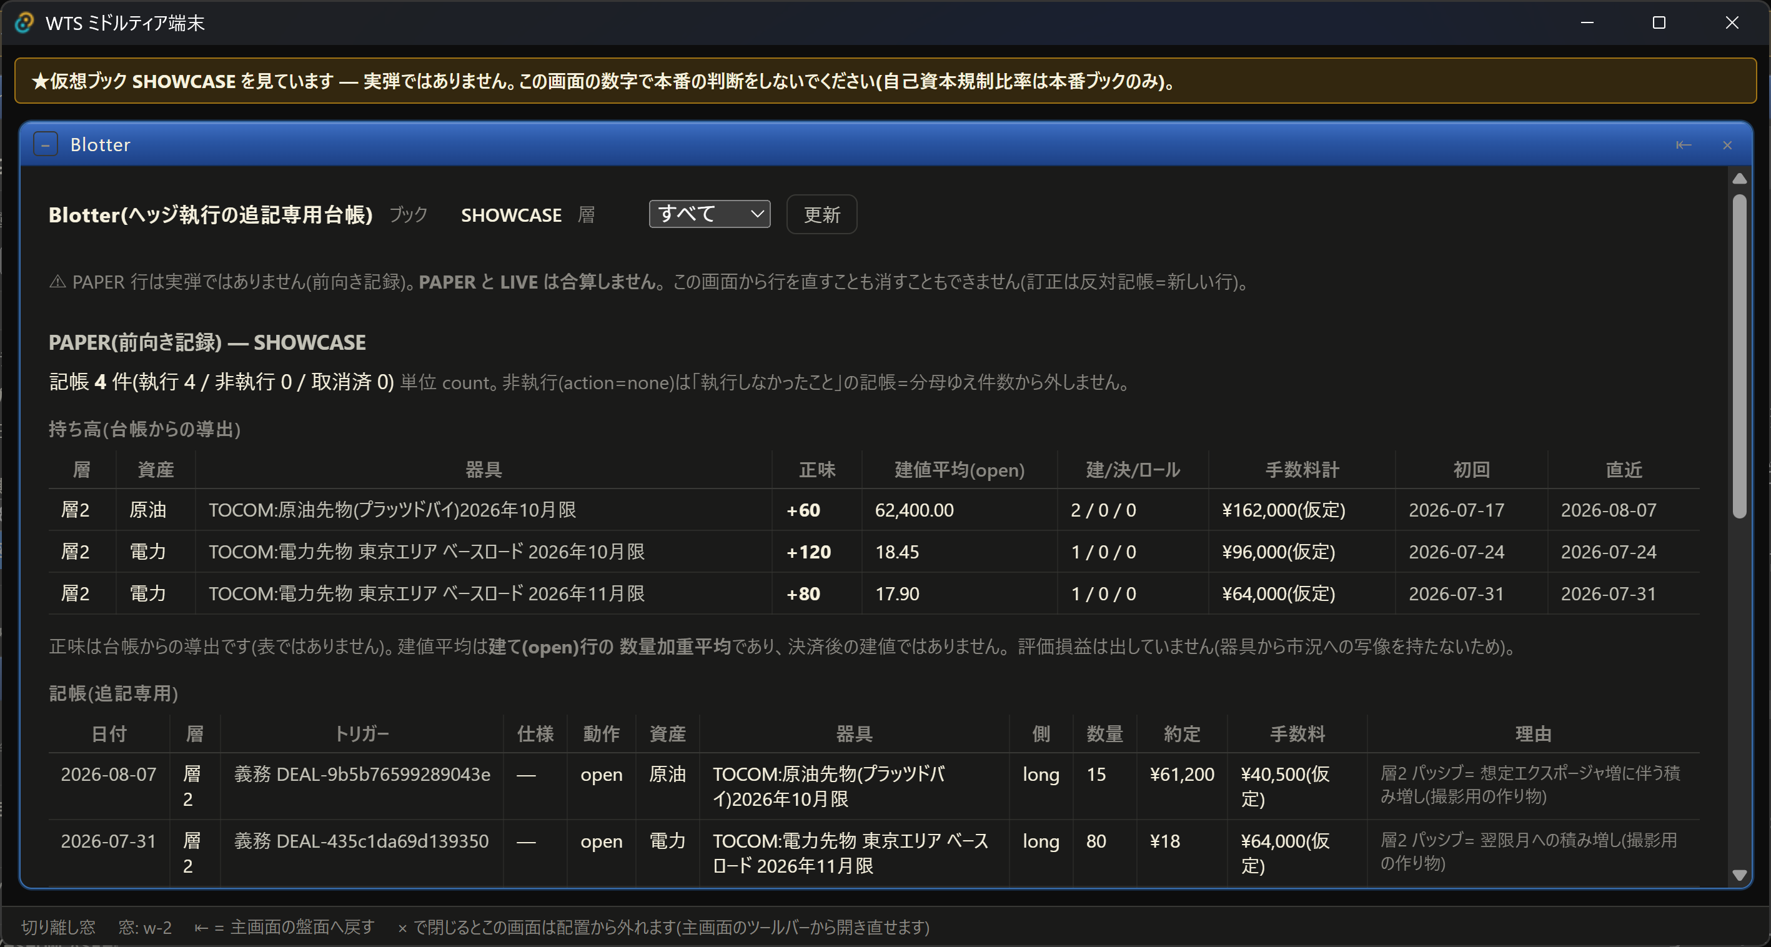1771x947 pixels.
Task: Click the 手数料計 column header
Action: [1301, 470]
